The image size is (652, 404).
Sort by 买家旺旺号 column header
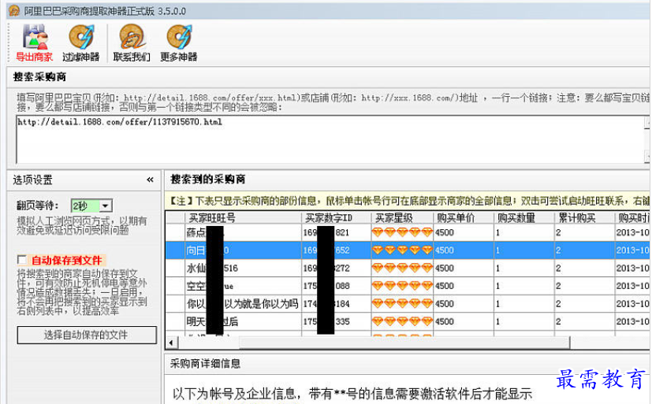[x=243, y=218]
